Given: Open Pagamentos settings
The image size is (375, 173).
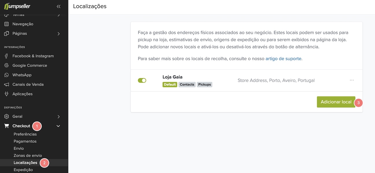Looking at the screenshot, I should pyautogui.click(x=25, y=141).
